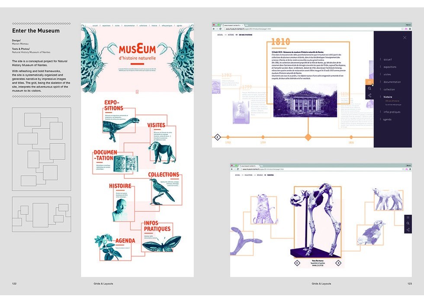Screen dimensions: 424x303
Task: Select the large 1810 timeline diamond marker
Action: pos(308,137)
